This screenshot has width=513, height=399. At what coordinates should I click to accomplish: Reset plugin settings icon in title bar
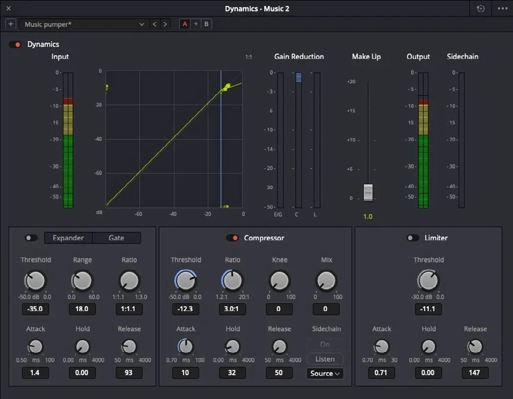tap(480, 8)
